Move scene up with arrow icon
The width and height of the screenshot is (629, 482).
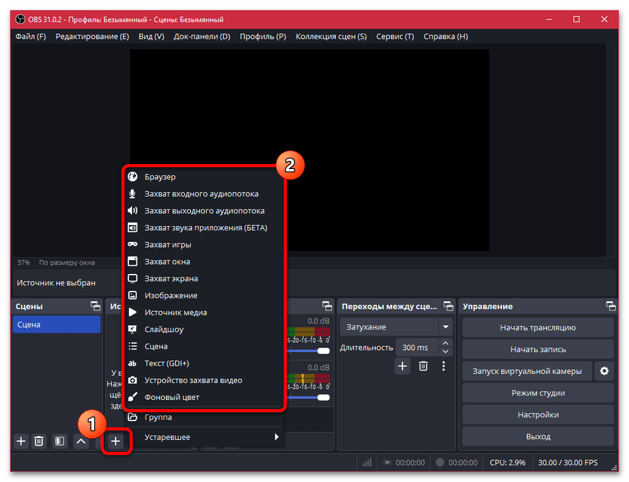tap(81, 441)
